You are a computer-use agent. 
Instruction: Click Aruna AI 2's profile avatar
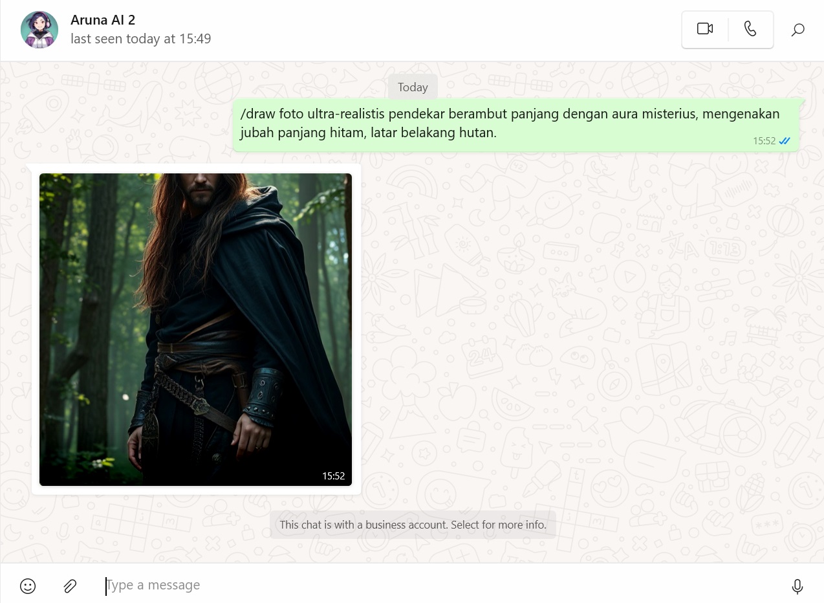pos(39,30)
